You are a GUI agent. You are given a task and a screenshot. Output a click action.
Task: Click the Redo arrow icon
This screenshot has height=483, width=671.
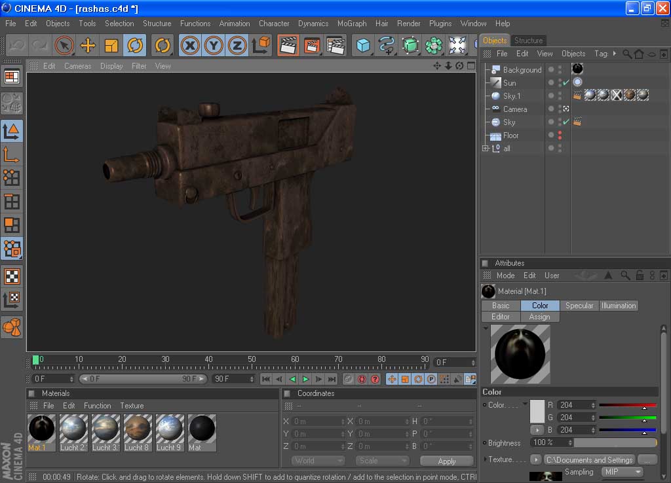point(40,45)
